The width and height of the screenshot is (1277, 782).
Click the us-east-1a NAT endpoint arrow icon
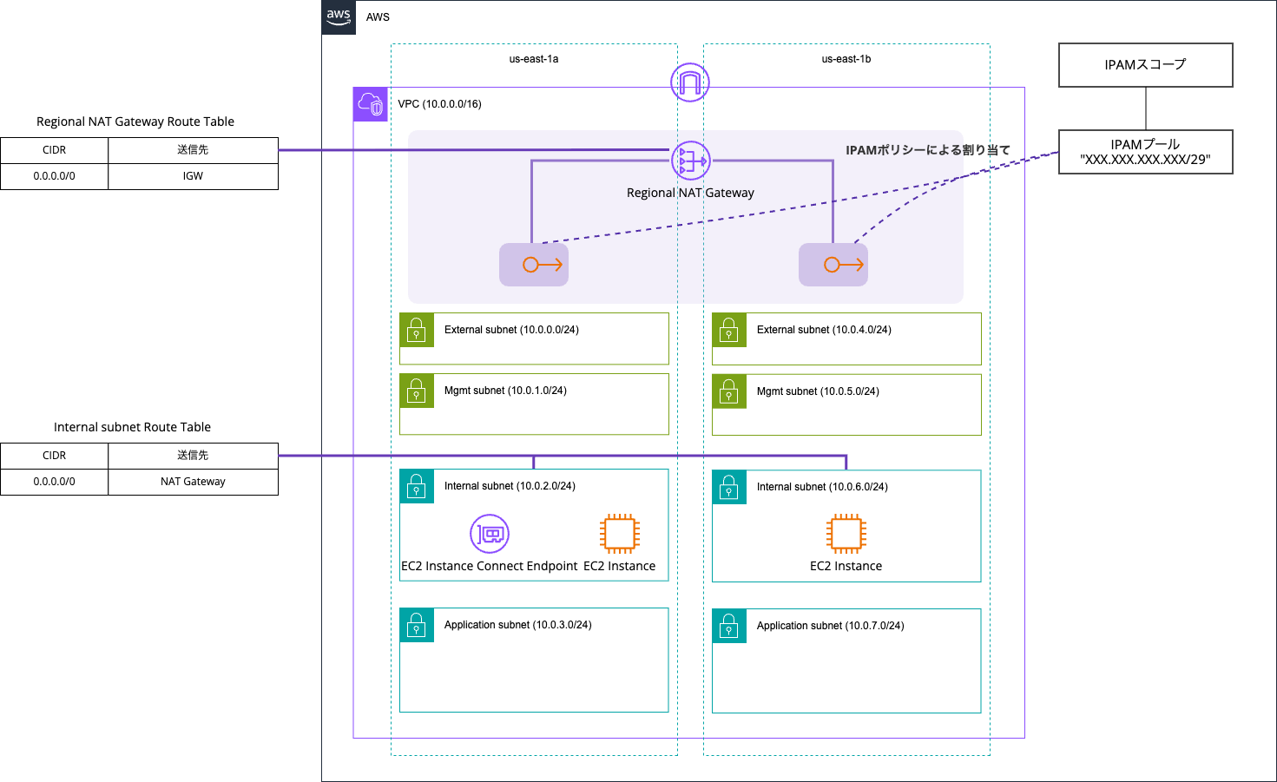(534, 265)
